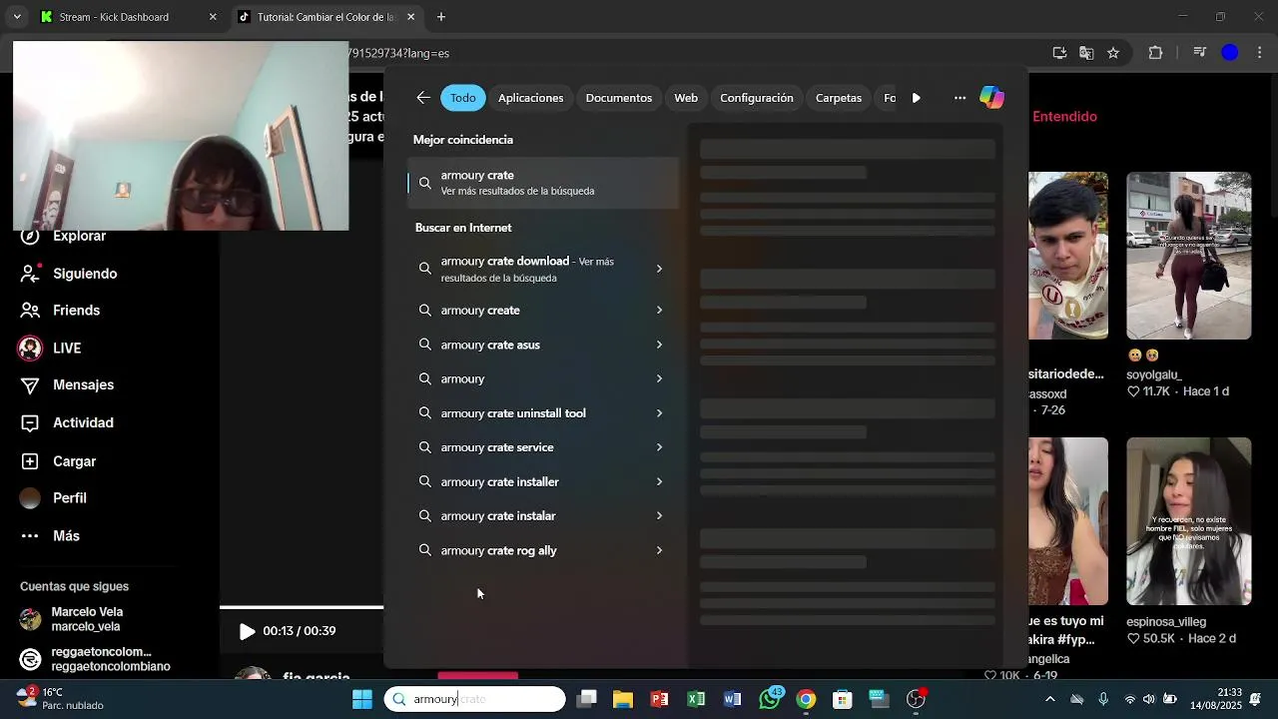Switch to the Configuración filter tab
1278x719 pixels.
point(757,98)
